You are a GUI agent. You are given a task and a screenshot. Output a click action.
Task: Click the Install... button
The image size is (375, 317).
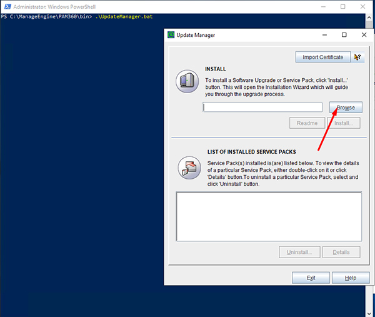point(343,123)
